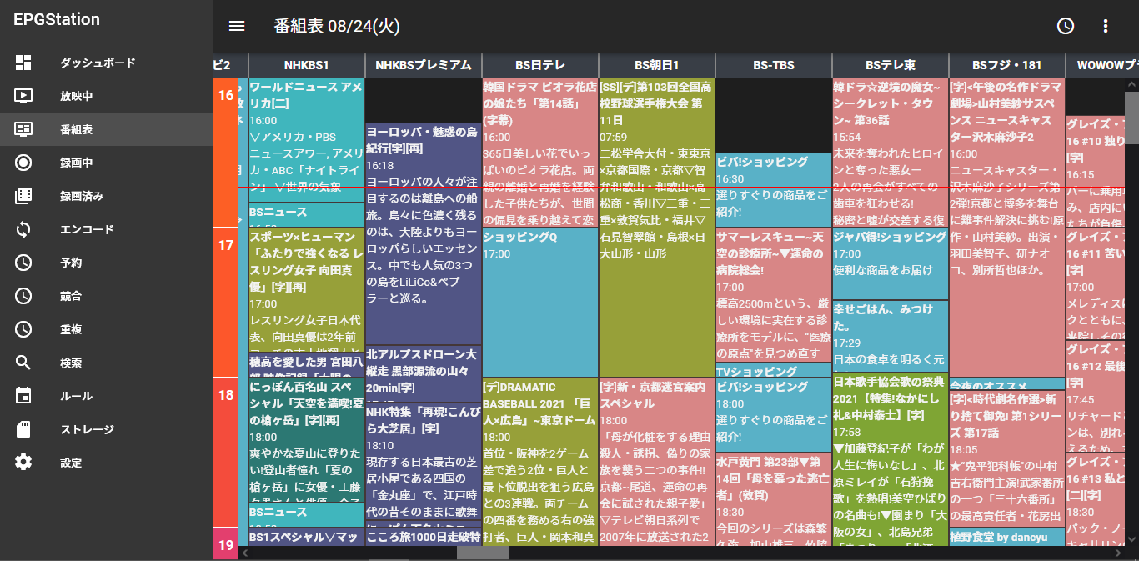This screenshot has width=1139, height=561.
Task: Open ビバ!ショッピング 18:00 program
Action: (x=774, y=415)
